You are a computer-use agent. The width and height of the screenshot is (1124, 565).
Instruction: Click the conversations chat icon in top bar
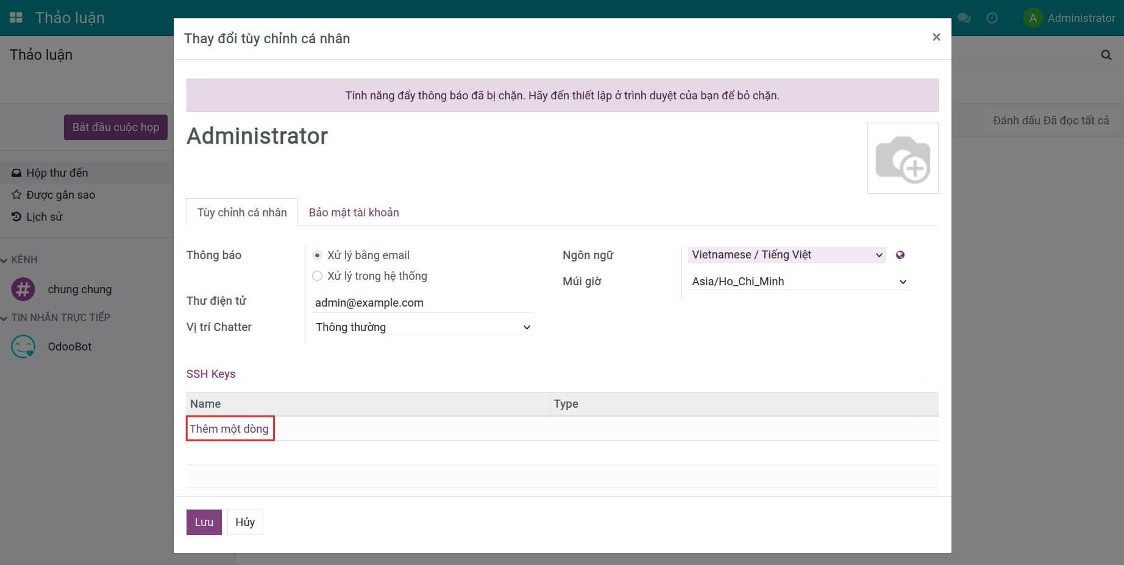click(964, 18)
